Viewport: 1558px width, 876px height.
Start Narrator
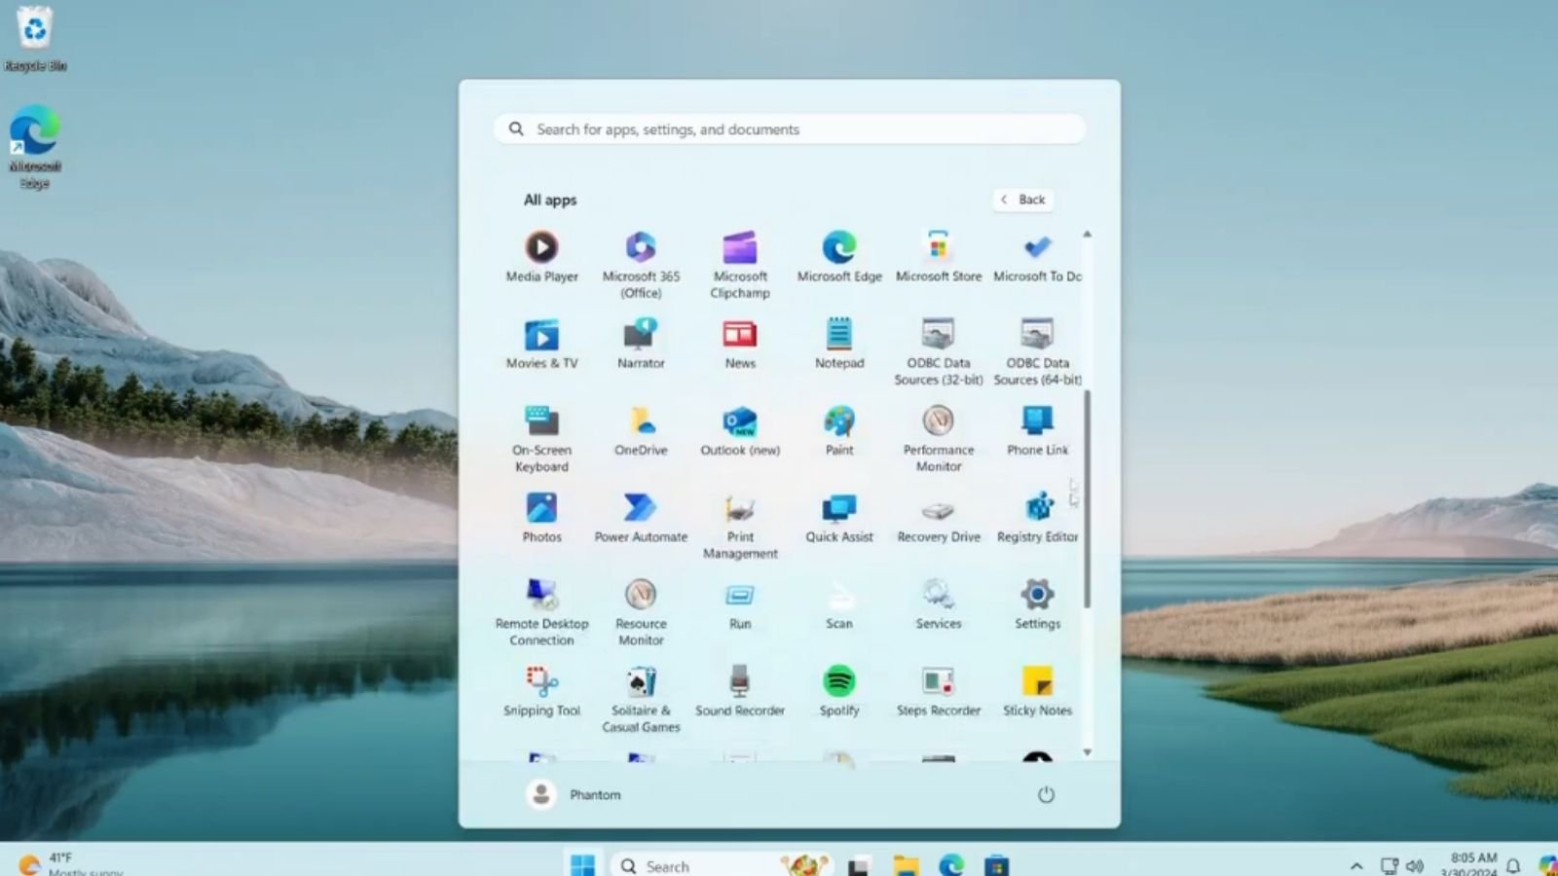point(641,344)
